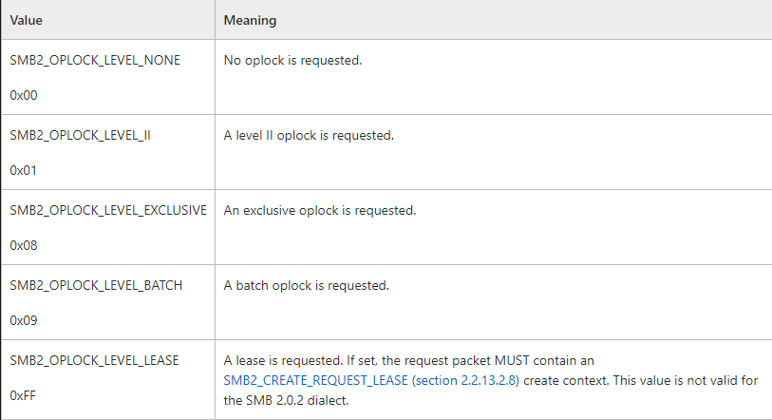Click 'A level II oplock is requested.'
This screenshot has height=420, width=772.
coord(309,135)
